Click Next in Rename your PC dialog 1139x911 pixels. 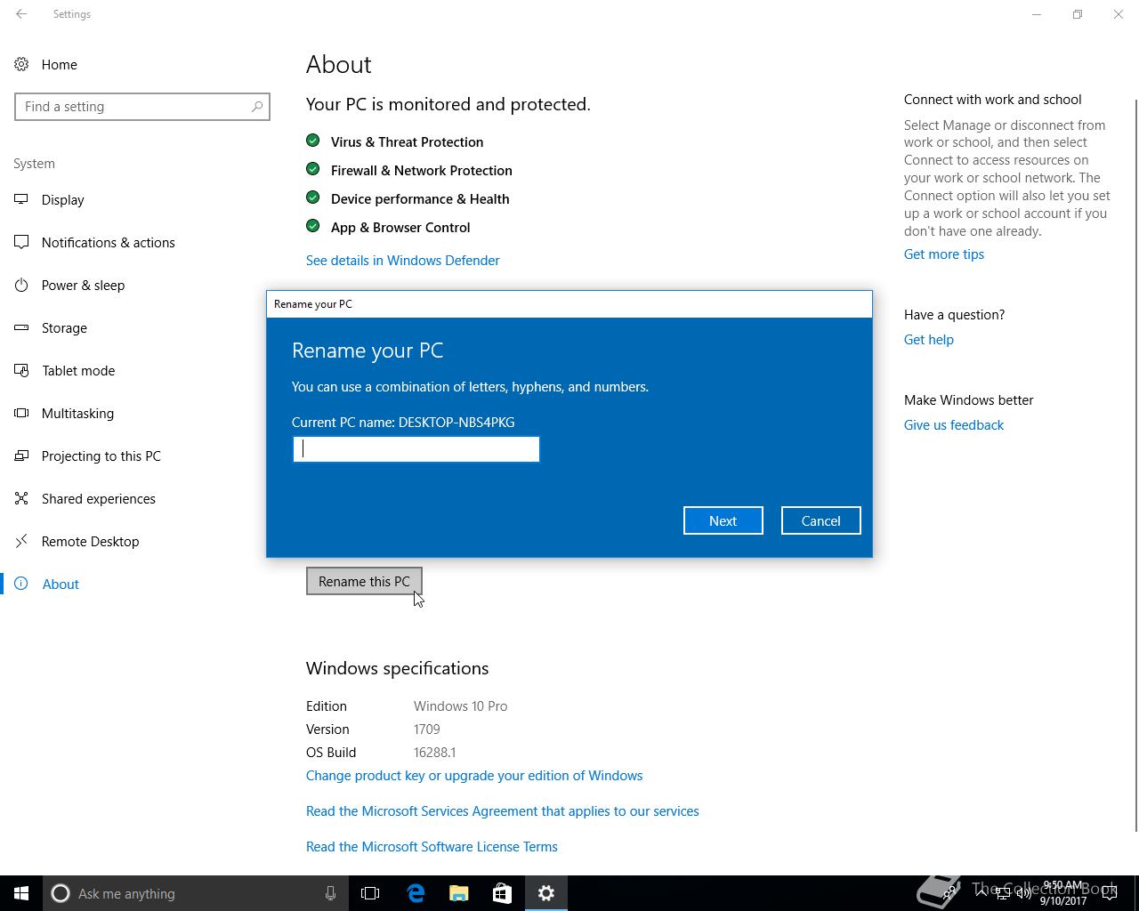723,520
